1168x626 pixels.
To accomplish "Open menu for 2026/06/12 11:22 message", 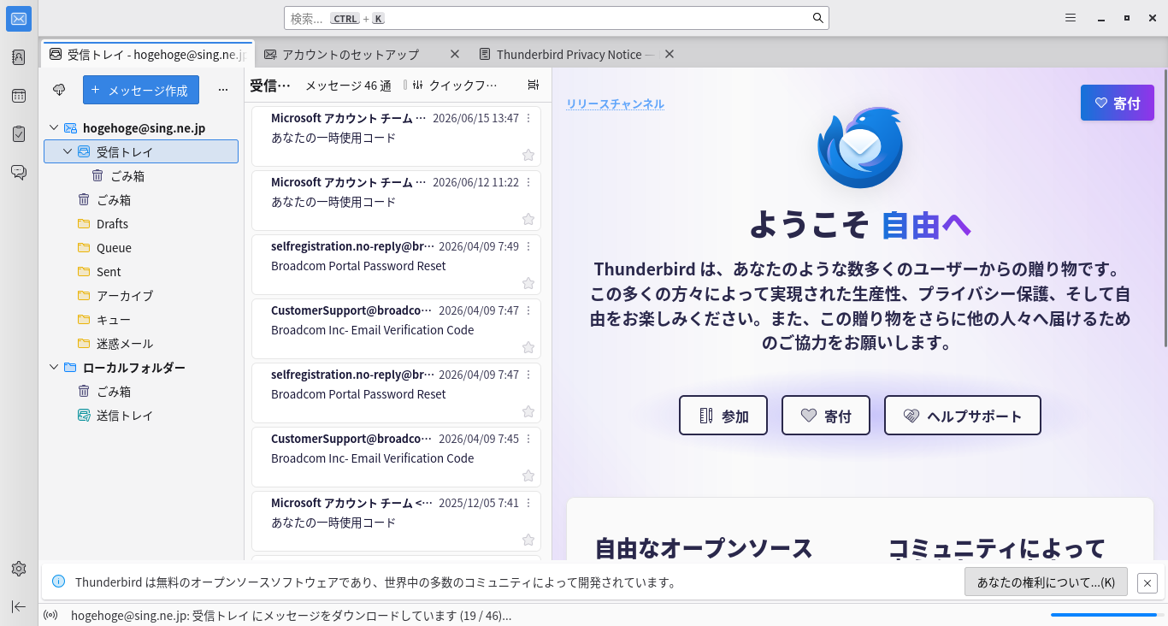I will (528, 182).
